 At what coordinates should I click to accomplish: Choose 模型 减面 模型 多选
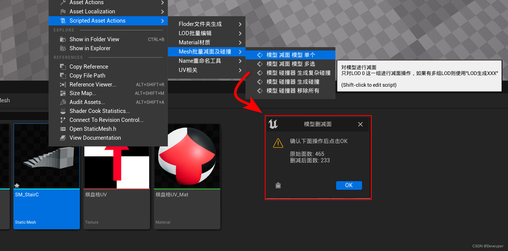(x=290, y=64)
